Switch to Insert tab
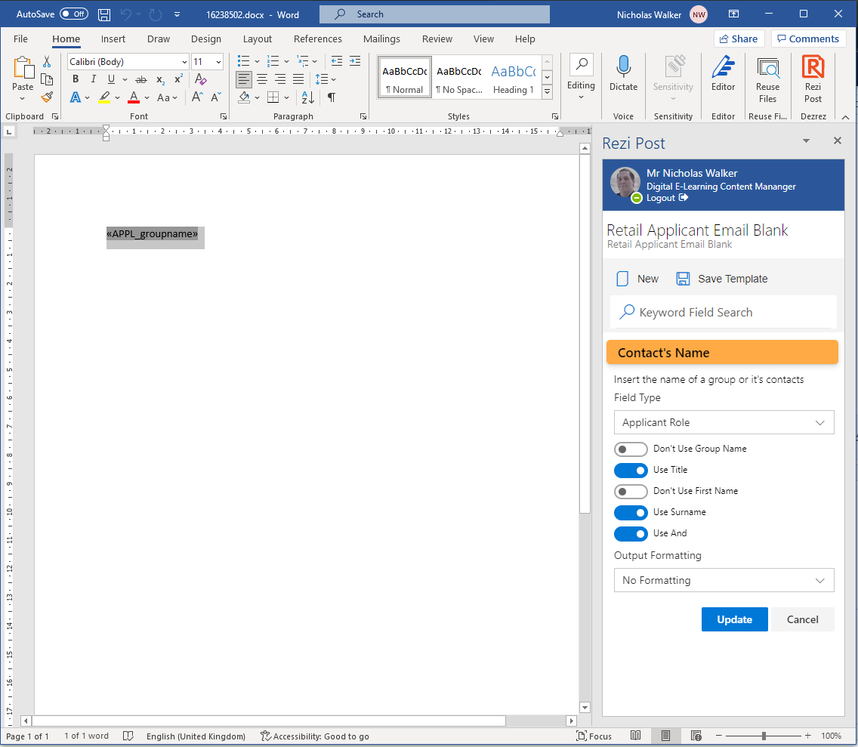 pos(113,39)
